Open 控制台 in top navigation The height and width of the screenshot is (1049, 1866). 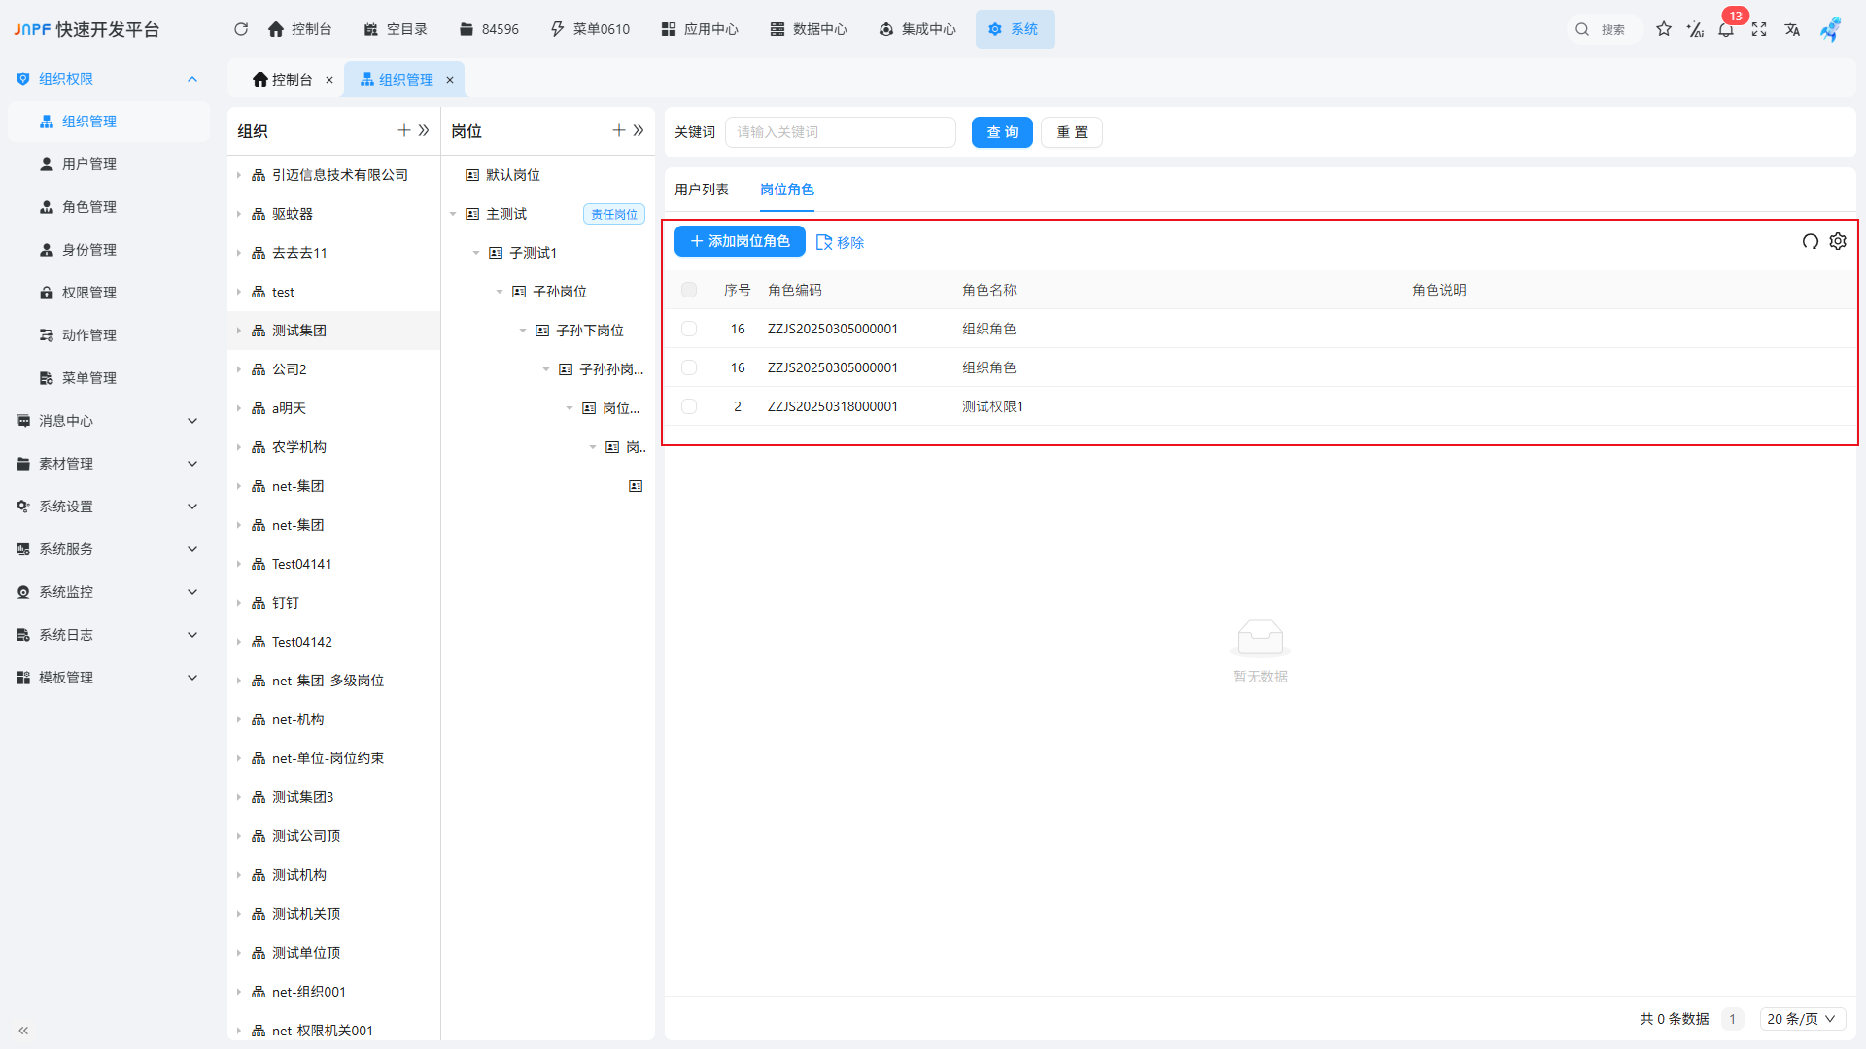coord(300,29)
